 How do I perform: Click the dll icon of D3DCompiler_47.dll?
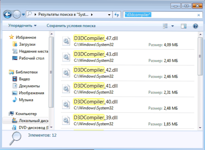point(66,41)
